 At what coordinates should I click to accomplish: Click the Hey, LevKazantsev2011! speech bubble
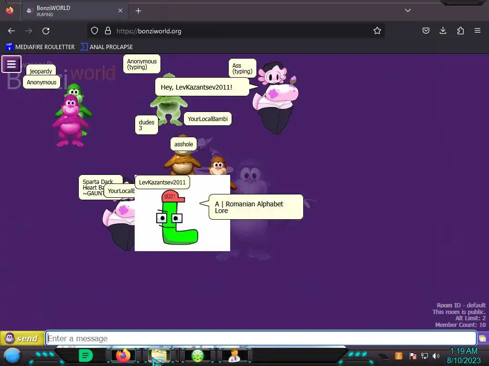click(x=202, y=87)
